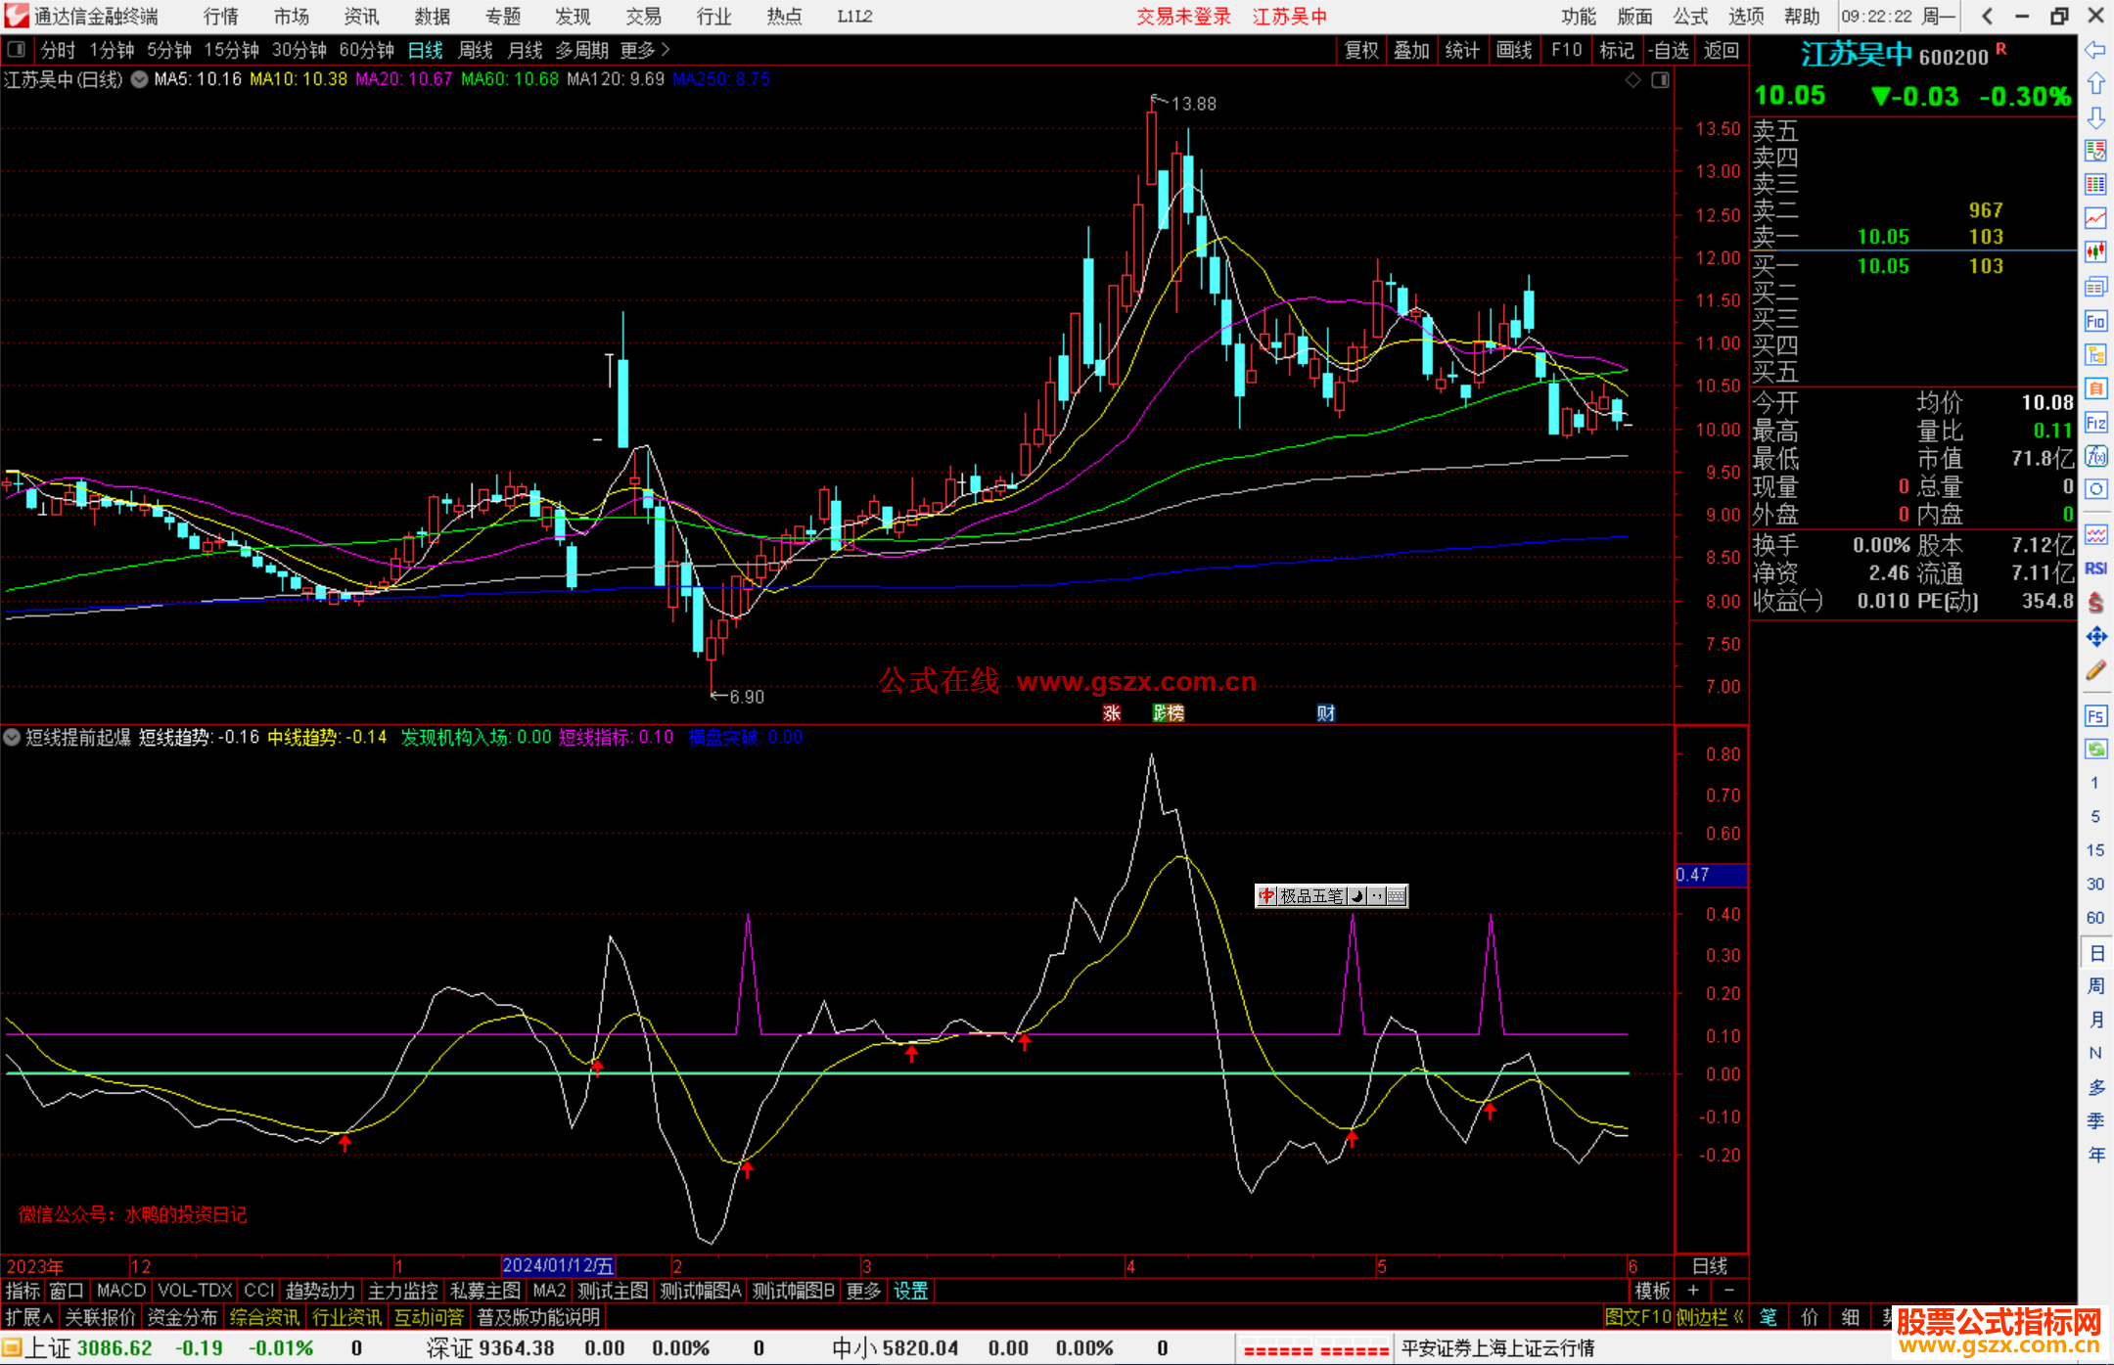The height and width of the screenshot is (1365, 2114).
Task: Click the 复权 button
Action: (1361, 50)
